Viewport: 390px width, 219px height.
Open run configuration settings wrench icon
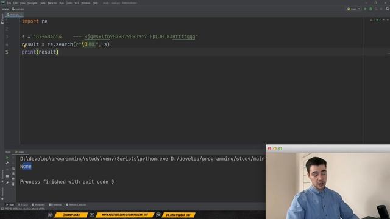[7, 163]
